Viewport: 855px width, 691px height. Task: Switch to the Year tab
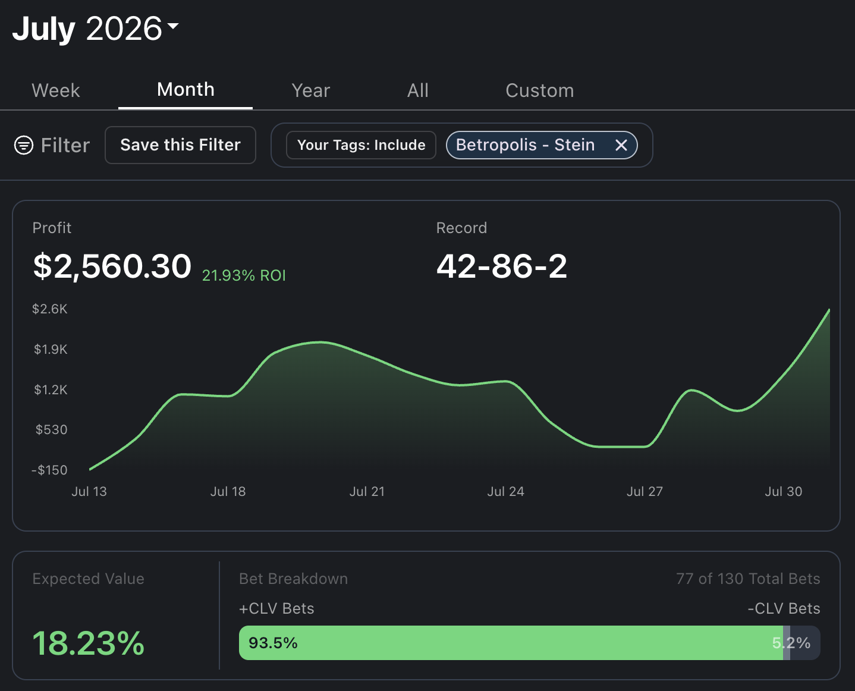tap(310, 90)
